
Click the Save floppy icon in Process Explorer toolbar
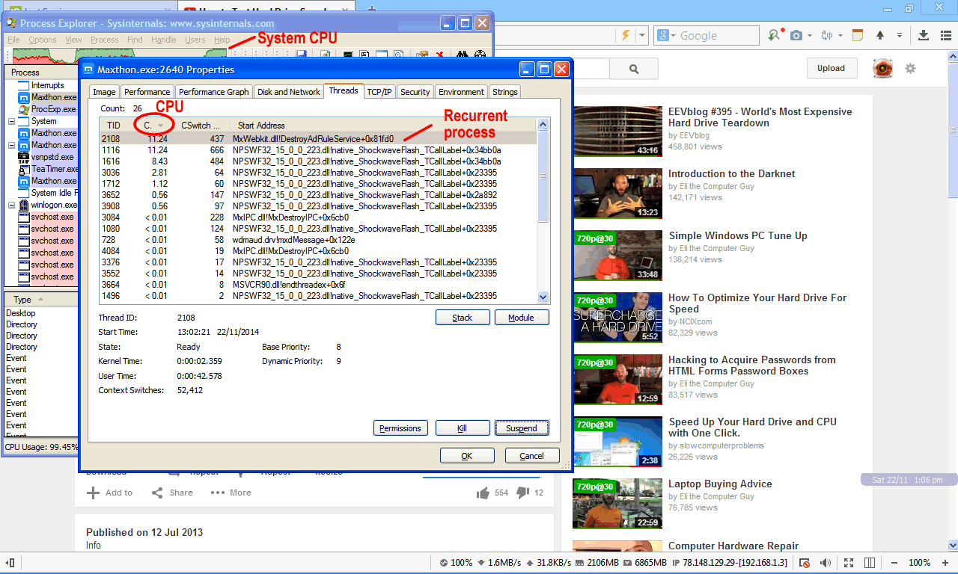click(x=301, y=55)
